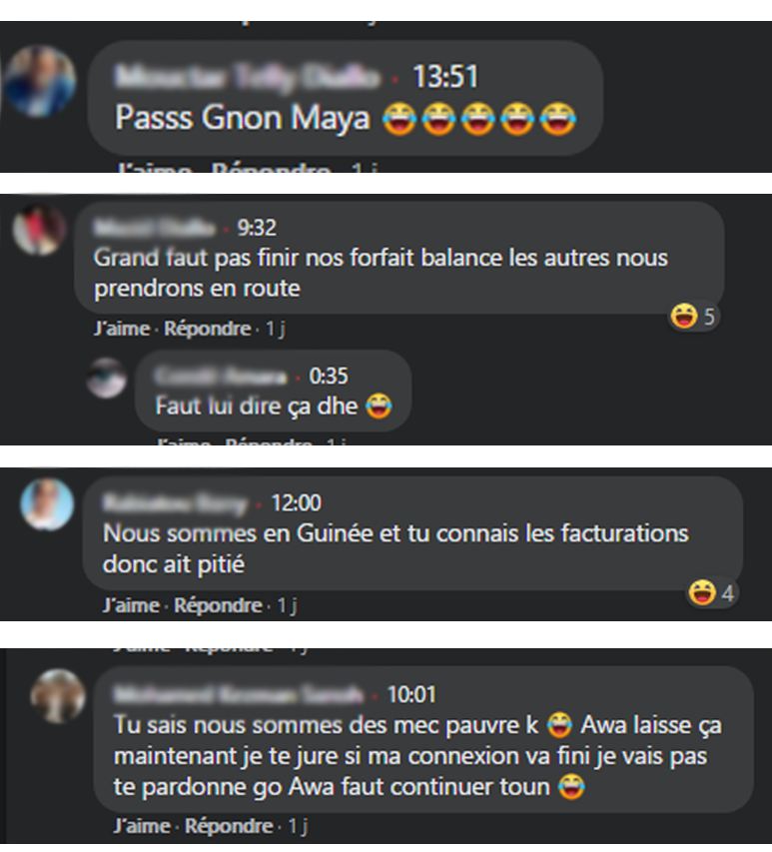Click the '1 j' timestamp under Guinée comment
772x852 pixels.
point(287,605)
